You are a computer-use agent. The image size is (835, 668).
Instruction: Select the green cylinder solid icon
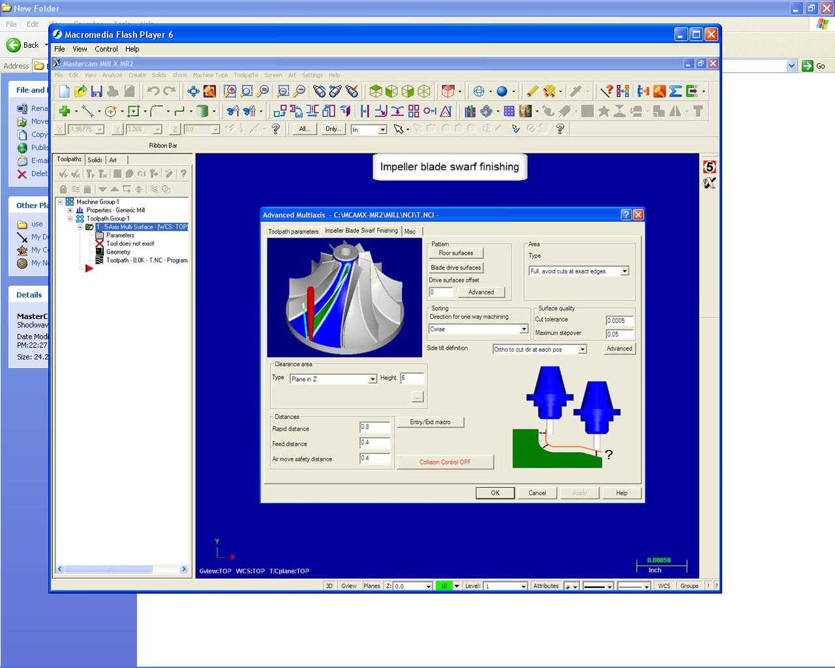click(202, 111)
